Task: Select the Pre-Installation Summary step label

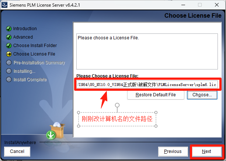Action: 39,63
